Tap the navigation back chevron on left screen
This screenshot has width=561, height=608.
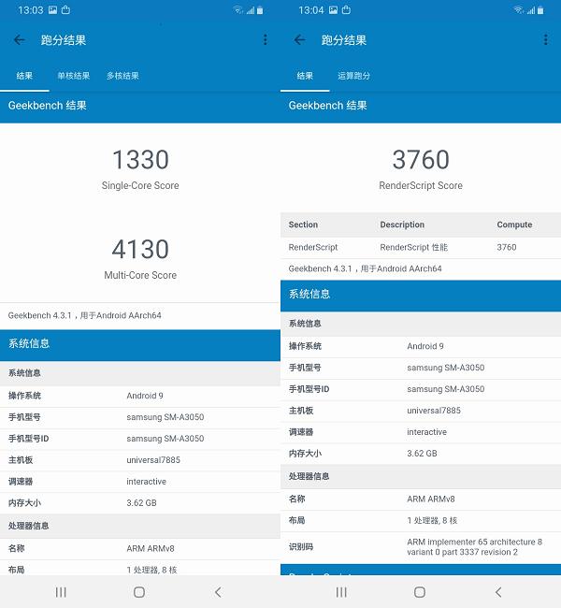(x=218, y=592)
